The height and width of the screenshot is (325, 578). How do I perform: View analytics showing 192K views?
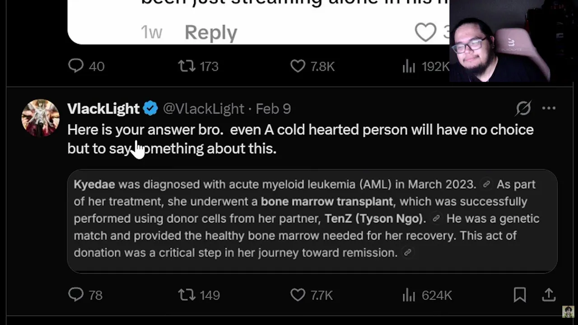point(409,67)
